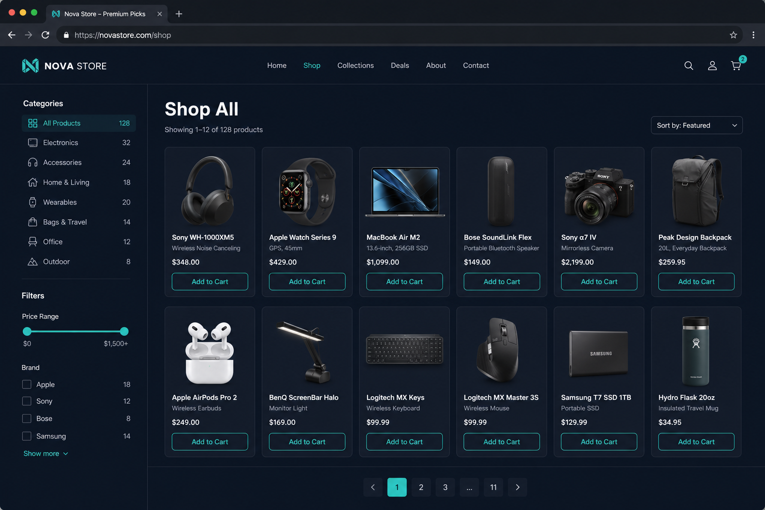This screenshot has width=765, height=510.
Task: Check the Sony brand checkbox
Action: click(x=27, y=401)
